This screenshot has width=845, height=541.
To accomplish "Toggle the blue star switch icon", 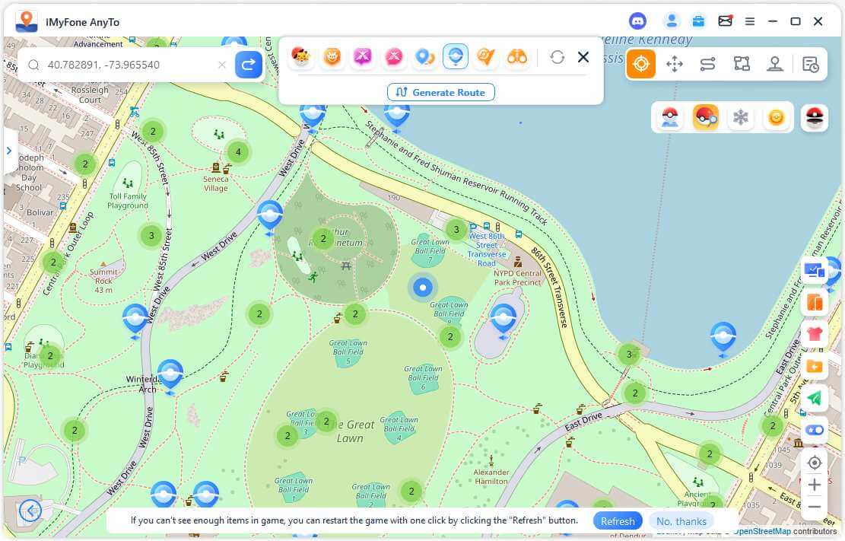I will tap(815, 430).
